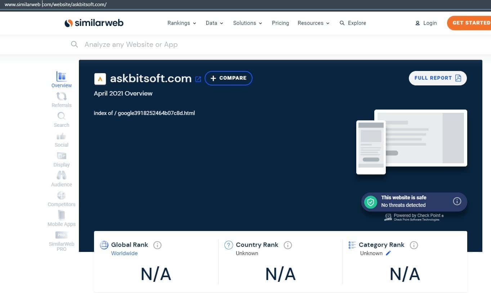
Task: Click the Login link
Action: click(430, 23)
